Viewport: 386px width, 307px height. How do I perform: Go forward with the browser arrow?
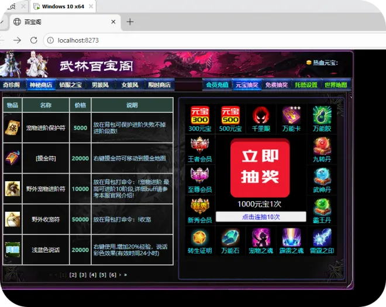17,40
